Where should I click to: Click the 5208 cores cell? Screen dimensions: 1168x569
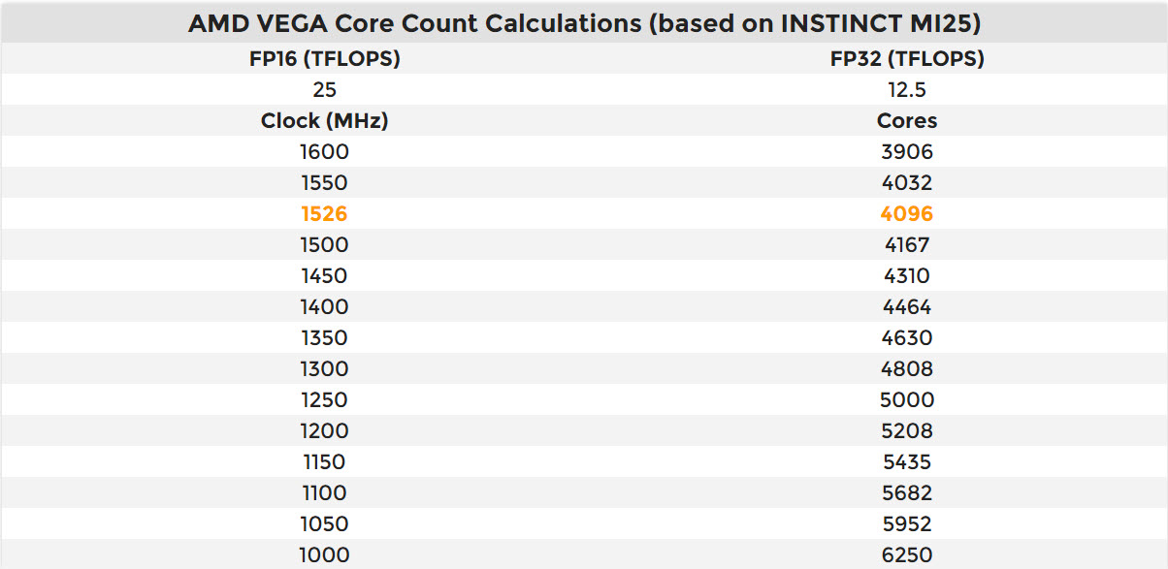click(x=907, y=431)
